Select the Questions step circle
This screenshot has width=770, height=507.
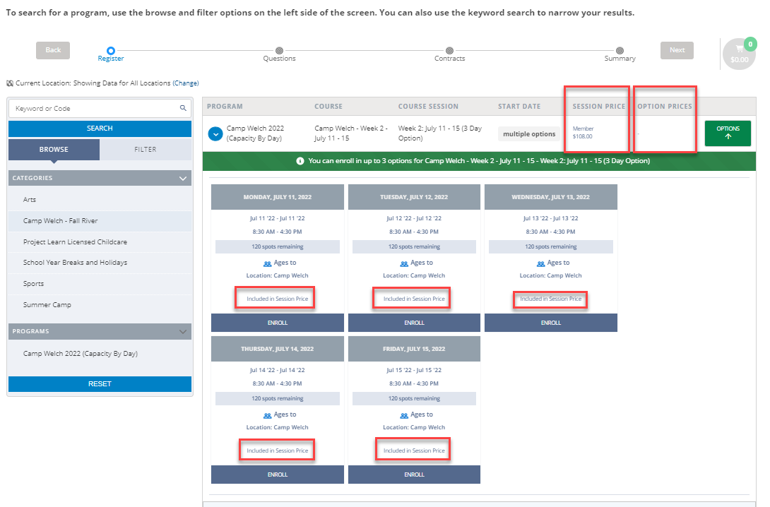click(x=279, y=51)
